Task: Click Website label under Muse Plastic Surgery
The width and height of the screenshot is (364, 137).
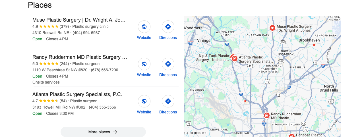Action: point(144,38)
